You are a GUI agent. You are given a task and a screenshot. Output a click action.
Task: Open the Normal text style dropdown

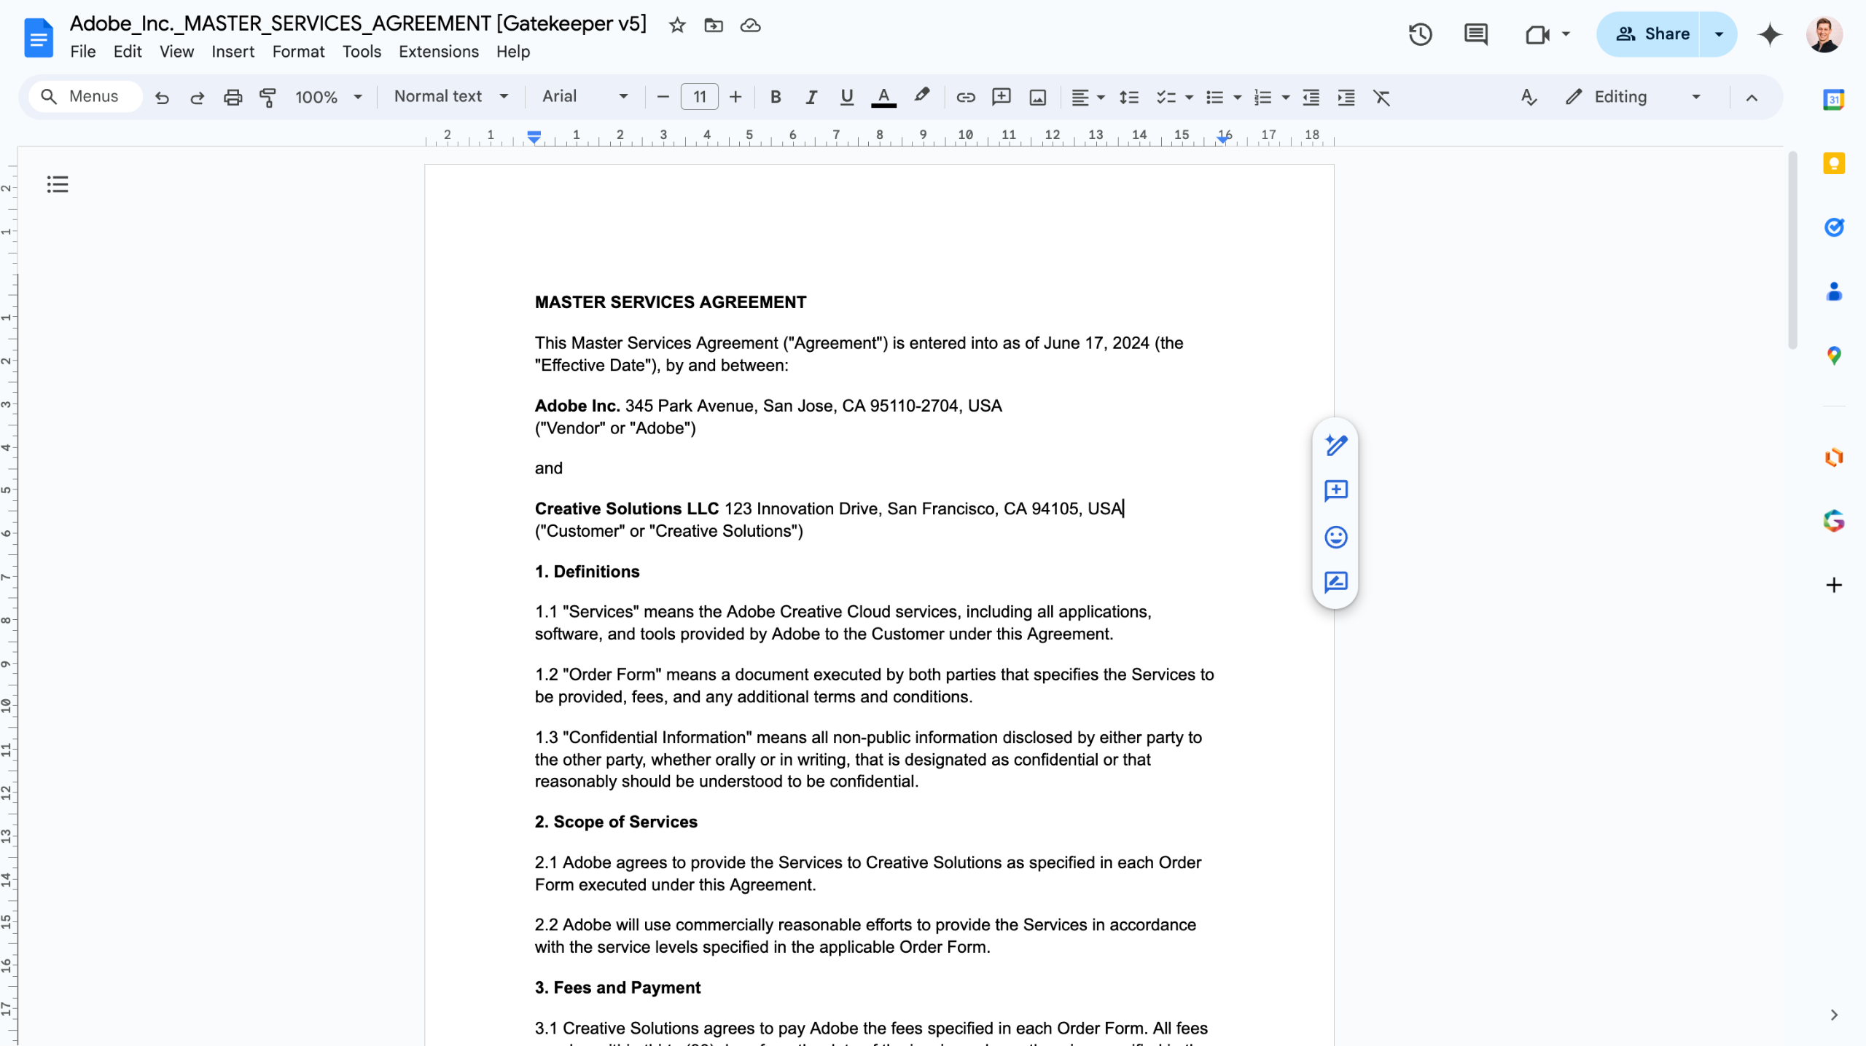coord(450,97)
